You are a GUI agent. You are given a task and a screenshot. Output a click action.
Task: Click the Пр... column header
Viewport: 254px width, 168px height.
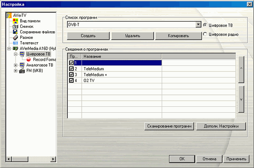tap(75, 57)
